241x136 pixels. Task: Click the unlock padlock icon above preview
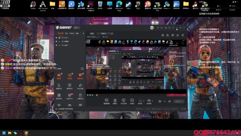(x=167, y=35)
